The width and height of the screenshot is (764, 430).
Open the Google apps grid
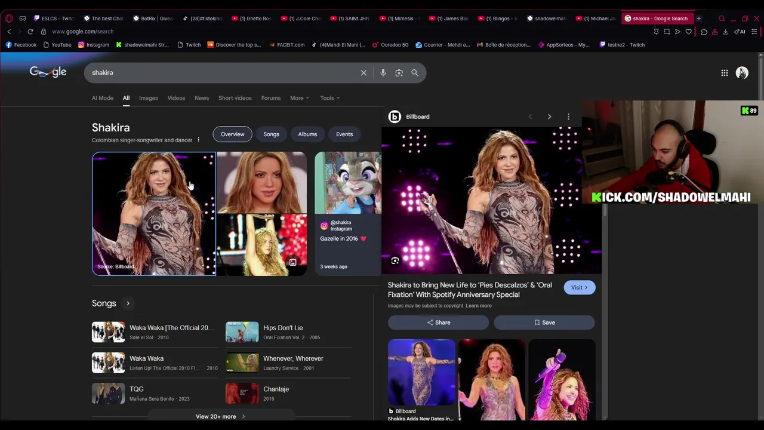(x=725, y=73)
